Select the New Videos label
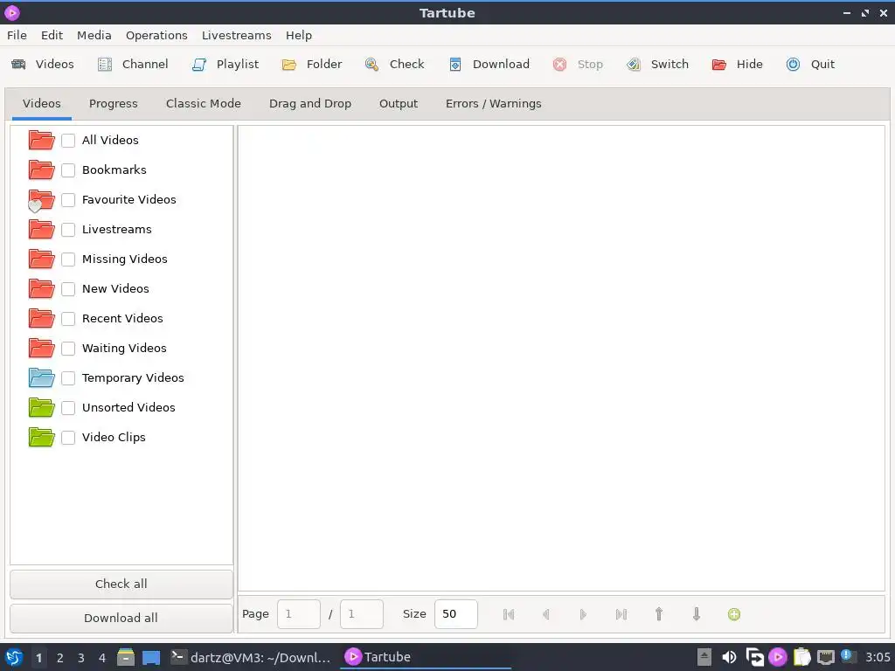 115,288
